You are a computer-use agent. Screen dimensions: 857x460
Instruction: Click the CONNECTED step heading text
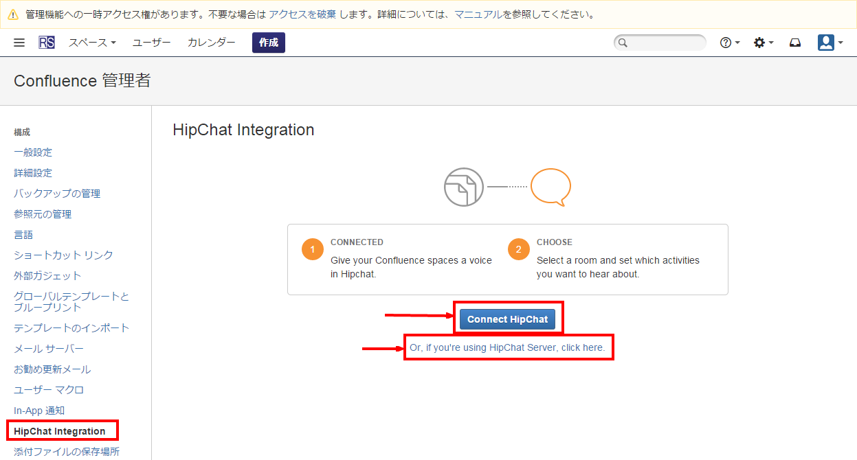[x=357, y=242]
